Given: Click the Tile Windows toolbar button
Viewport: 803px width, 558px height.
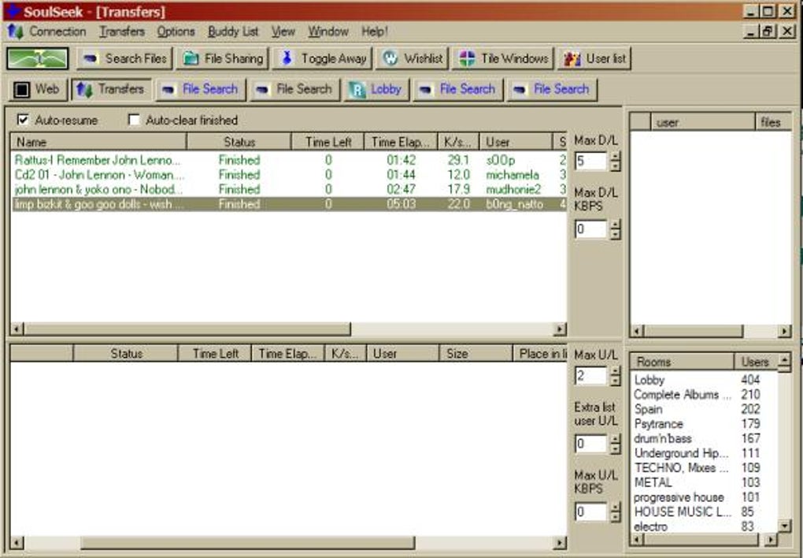Looking at the screenshot, I should coord(503,58).
